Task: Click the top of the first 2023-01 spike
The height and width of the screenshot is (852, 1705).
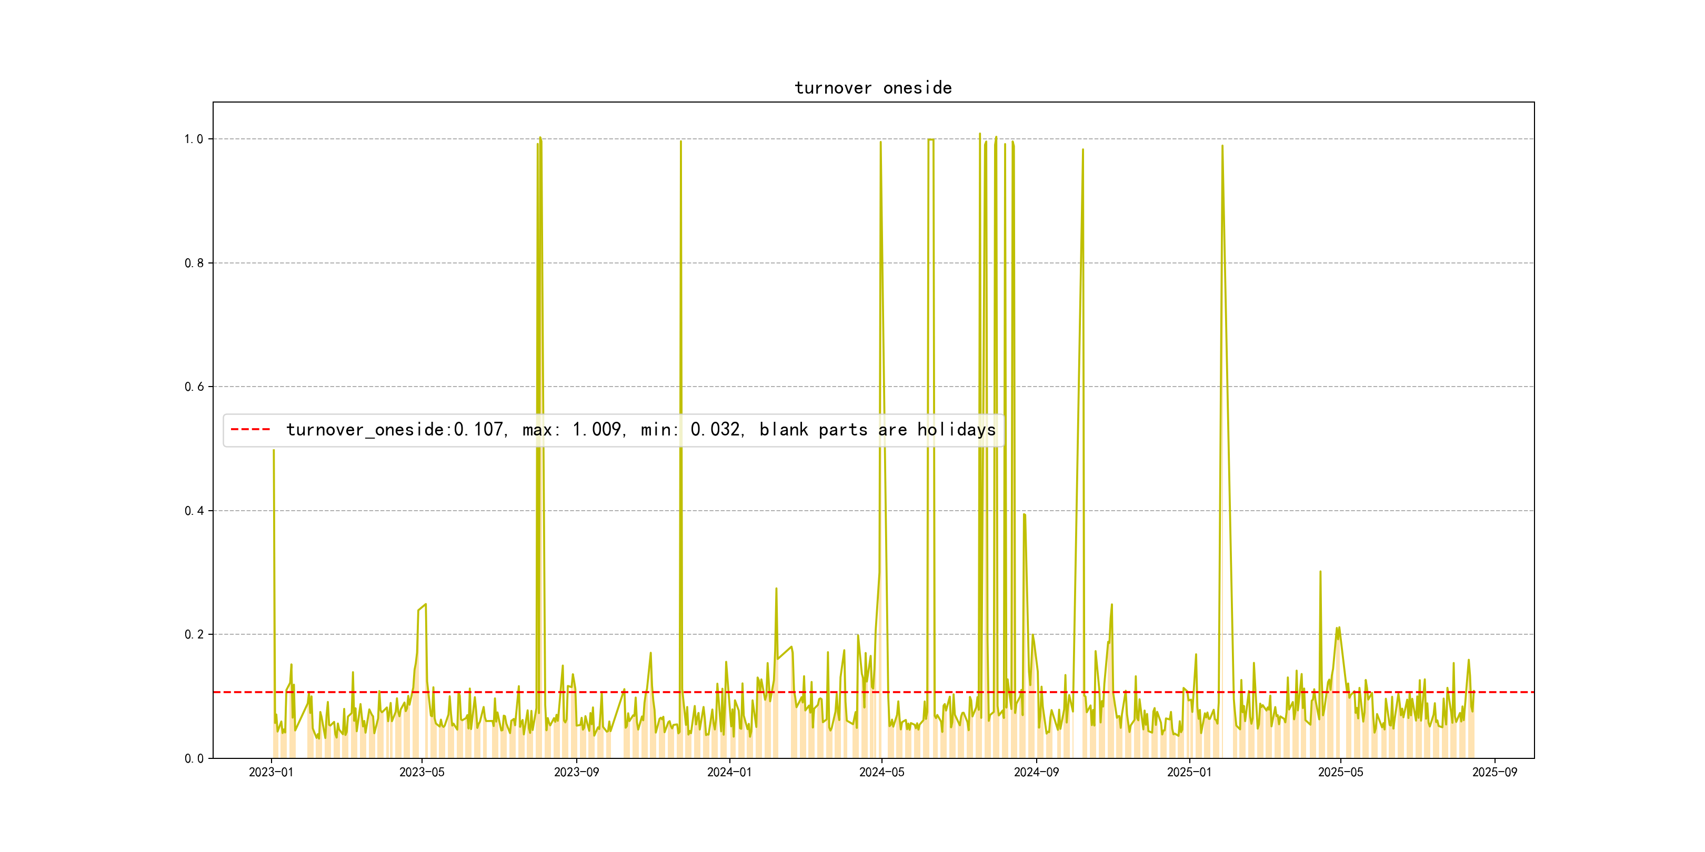Action: (x=273, y=451)
